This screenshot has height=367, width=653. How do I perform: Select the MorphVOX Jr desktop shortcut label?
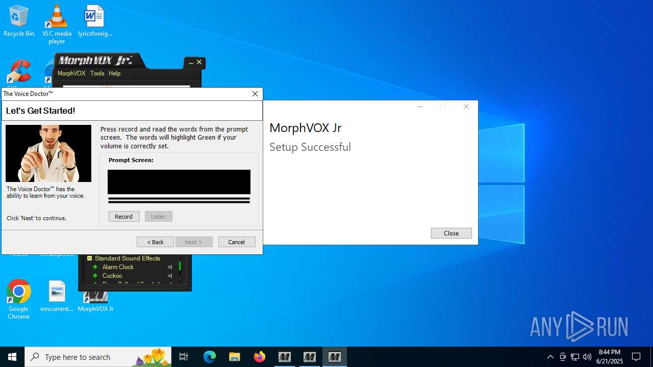tap(95, 309)
